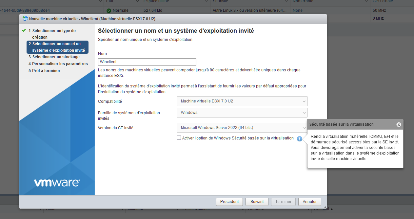Click the greyed-out Terminer button
Screen dimensions: 414x219
283,202
